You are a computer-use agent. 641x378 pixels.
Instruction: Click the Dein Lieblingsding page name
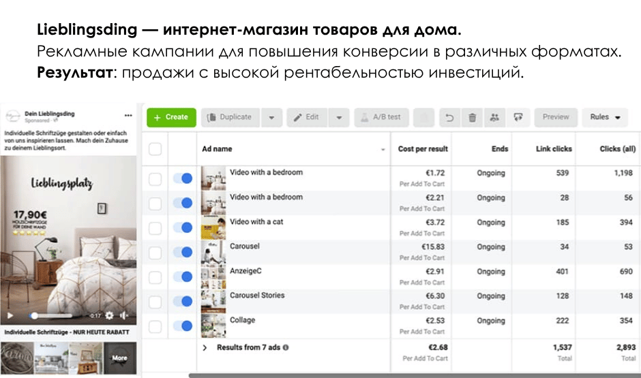50,114
